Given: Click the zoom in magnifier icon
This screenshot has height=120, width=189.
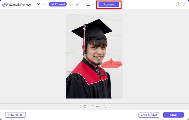Looking at the screenshot, I should (x=92, y=106).
